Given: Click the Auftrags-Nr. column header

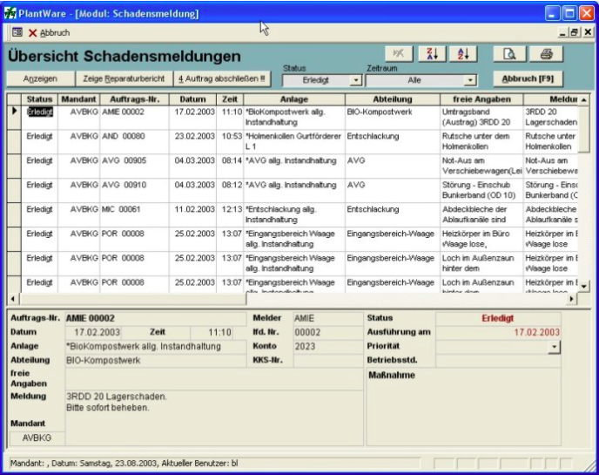Looking at the screenshot, I should [x=134, y=99].
